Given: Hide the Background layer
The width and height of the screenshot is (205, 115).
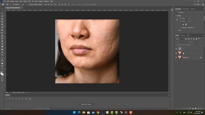Looking at the screenshot, I should [176, 57].
